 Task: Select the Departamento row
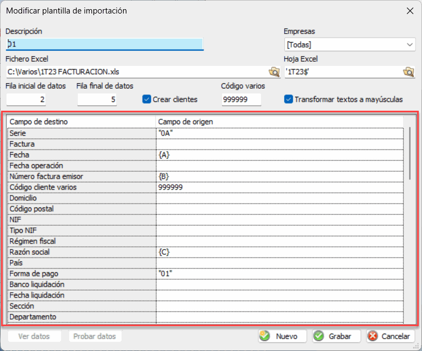tap(82, 317)
